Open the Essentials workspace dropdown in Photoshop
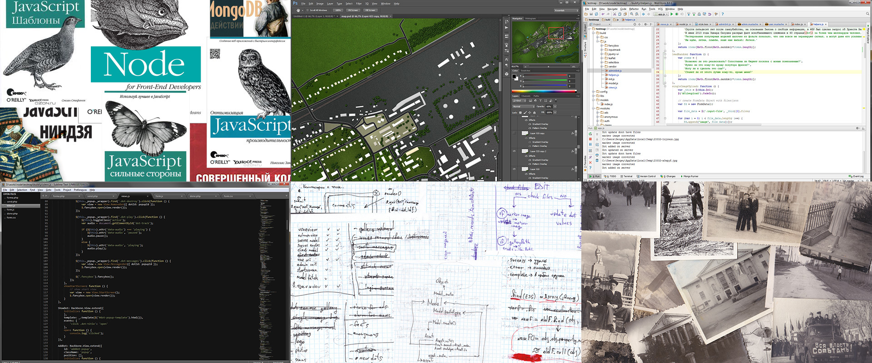The height and width of the screenshot is (363, 872). pos(566,10)
